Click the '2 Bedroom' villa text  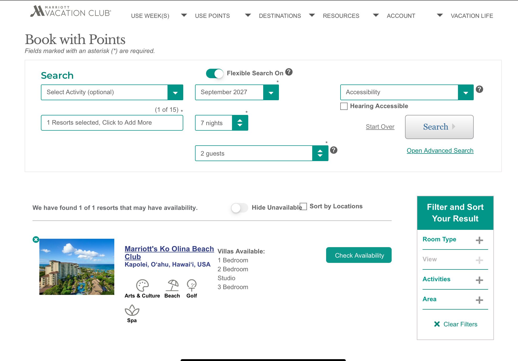click(x=233, y=269)
